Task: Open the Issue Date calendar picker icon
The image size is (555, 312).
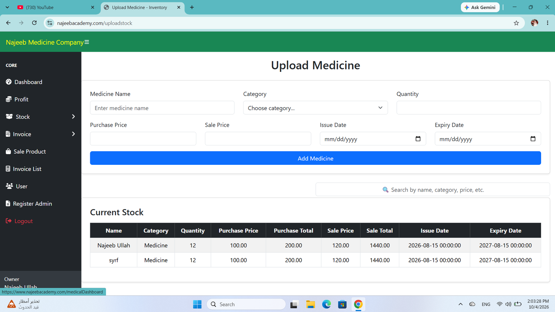Action: 418,139
